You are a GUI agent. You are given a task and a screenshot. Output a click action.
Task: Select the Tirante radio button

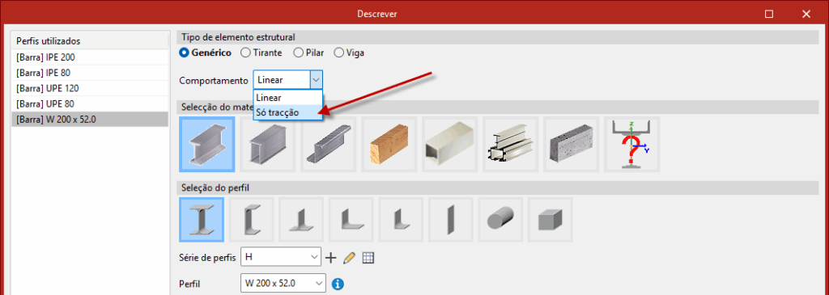(x=261, y=53)
